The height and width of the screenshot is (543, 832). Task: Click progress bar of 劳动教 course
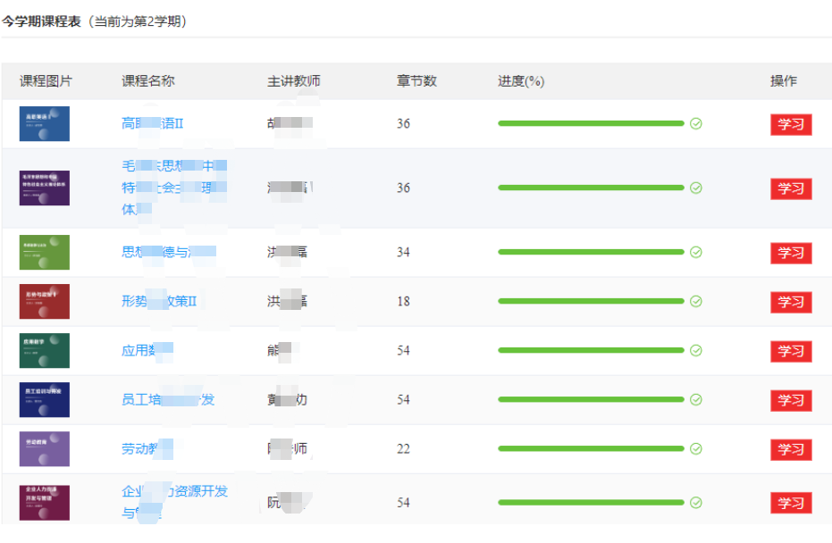coord(591,448)
